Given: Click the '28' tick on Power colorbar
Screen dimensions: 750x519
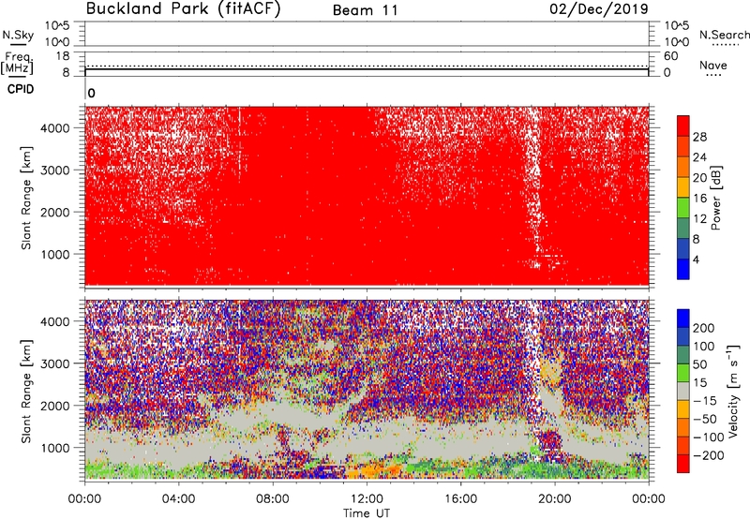Looking at the screenshot, I should click(699, 137).
